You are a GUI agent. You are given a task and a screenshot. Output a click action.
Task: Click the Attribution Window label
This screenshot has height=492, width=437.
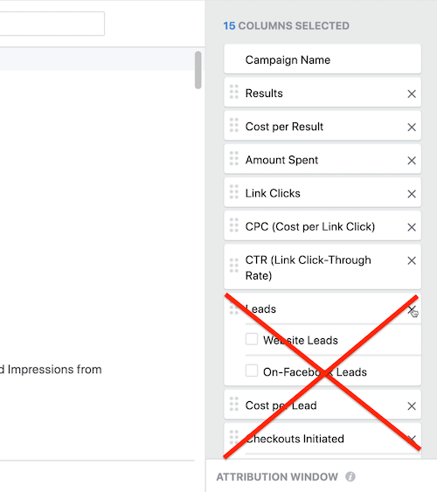click(277, 477)
